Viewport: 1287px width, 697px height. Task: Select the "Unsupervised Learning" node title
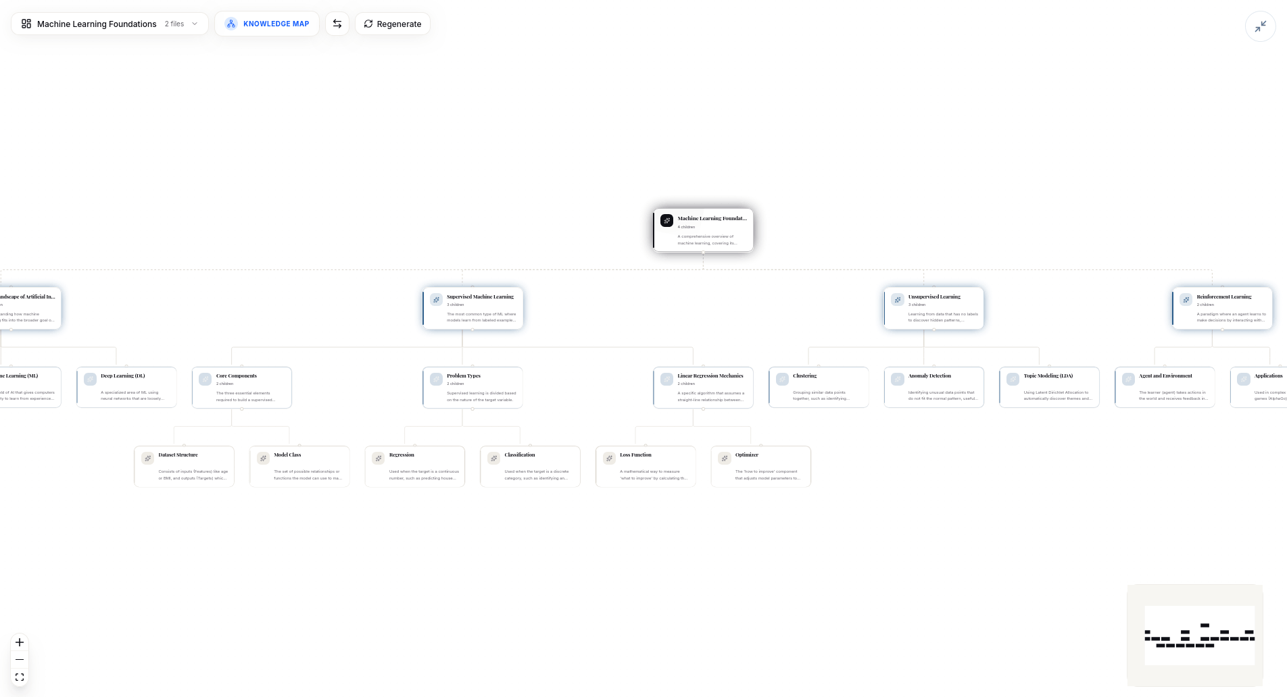(x=934, y=296)
